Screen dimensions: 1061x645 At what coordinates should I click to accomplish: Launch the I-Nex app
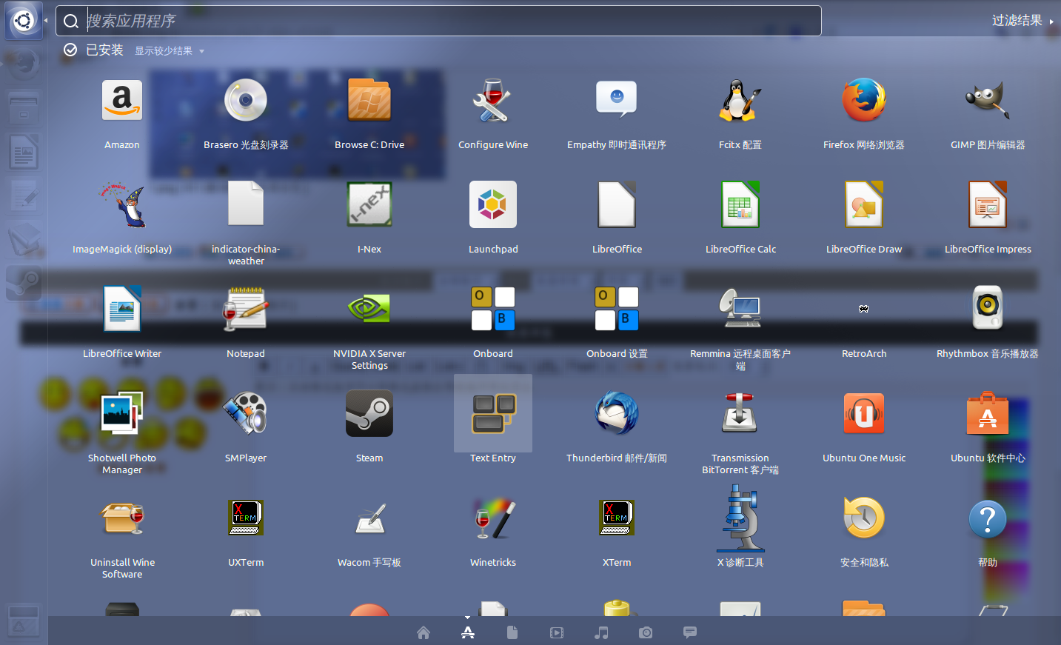point(369,205)
